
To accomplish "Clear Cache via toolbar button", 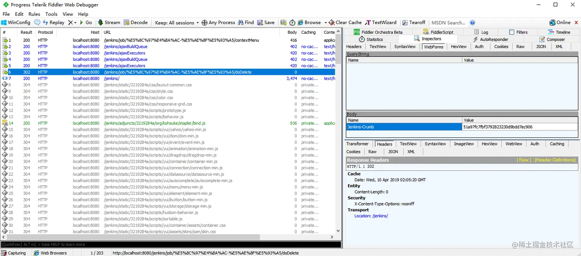I will 345,23.
